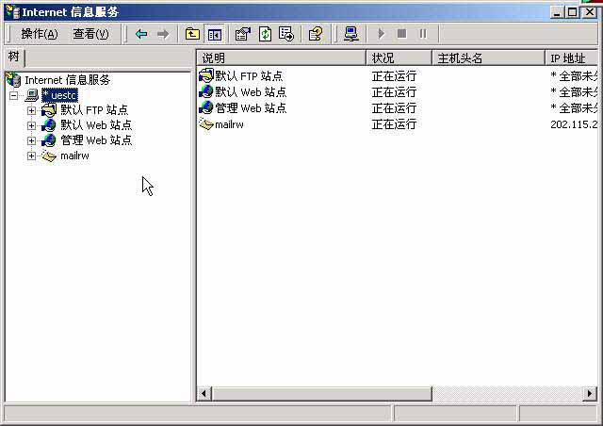Select mailrw in the right list pane
Viewport: 603px width, 426px height.
[229, 124]
